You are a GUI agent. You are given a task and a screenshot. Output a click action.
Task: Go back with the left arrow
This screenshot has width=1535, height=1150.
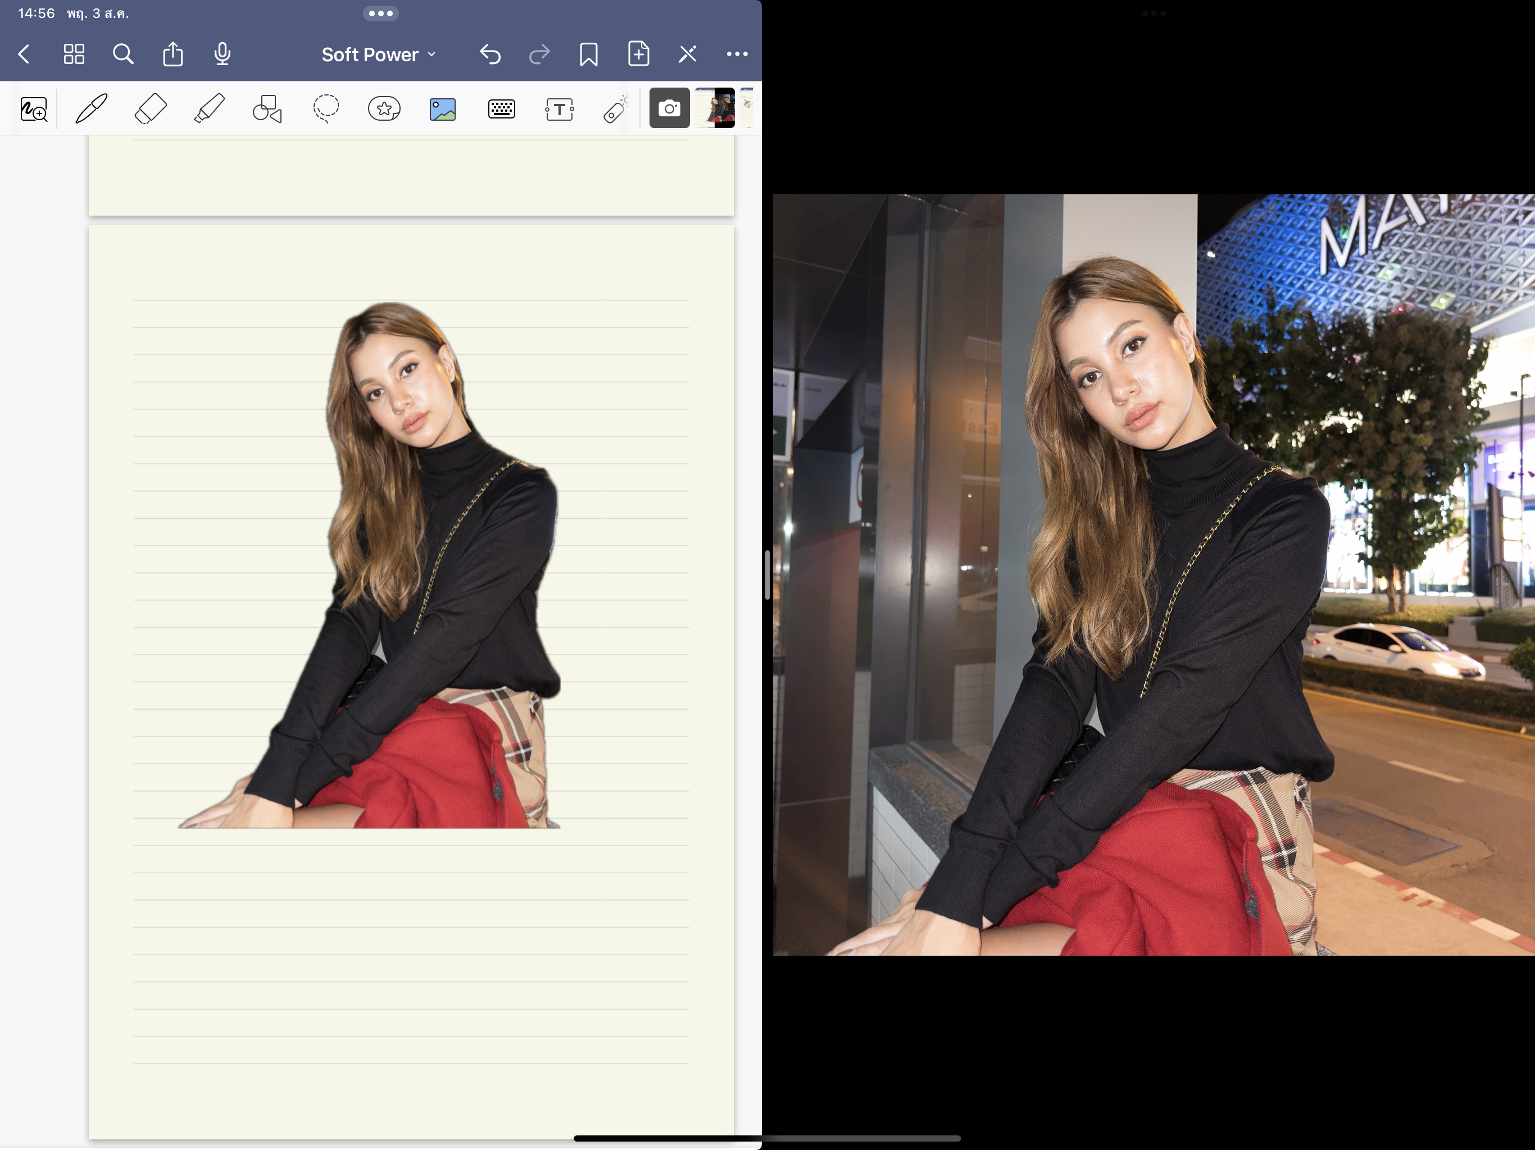24,54
